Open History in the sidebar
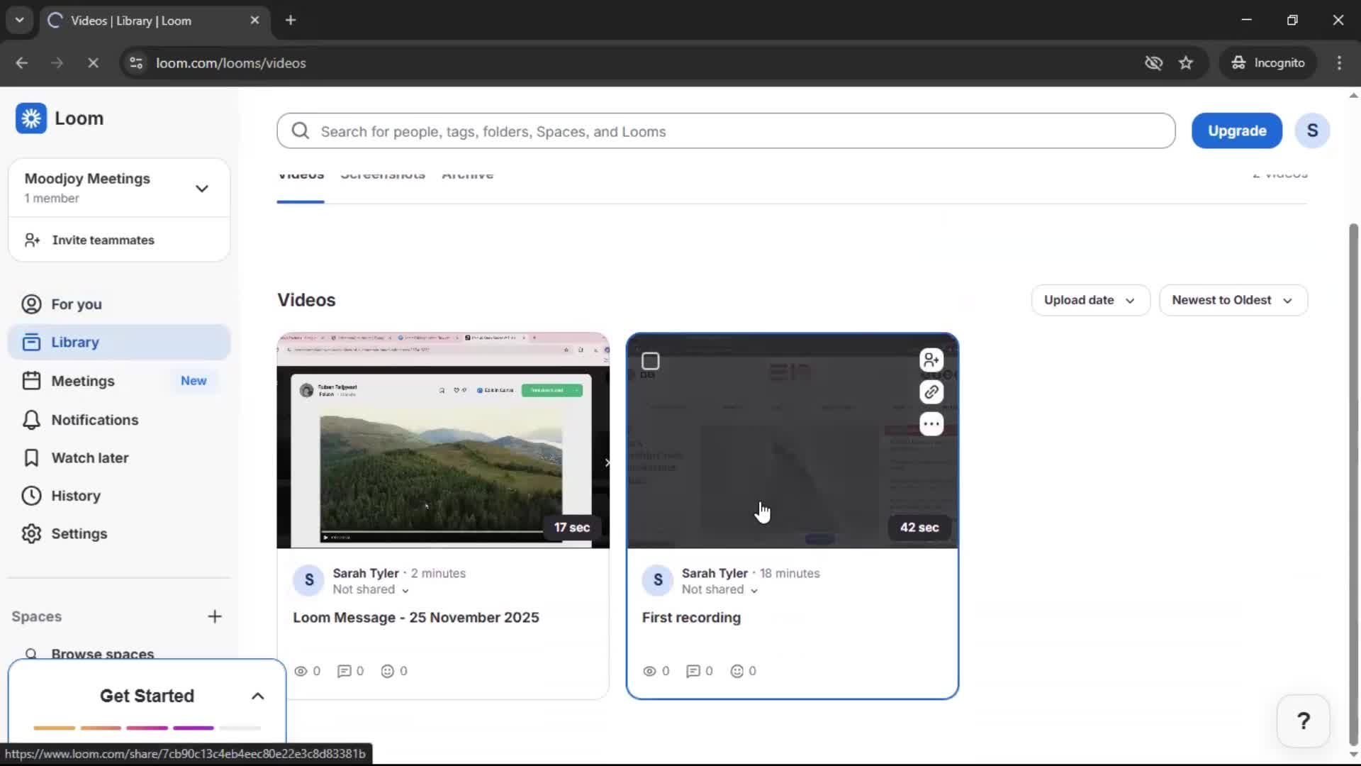 pos(75,496)
